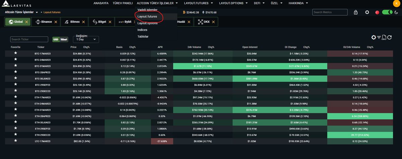Sort by the Open Interest column header
The height and width of the screenshot is (159, 402).
tap(250, 47)
